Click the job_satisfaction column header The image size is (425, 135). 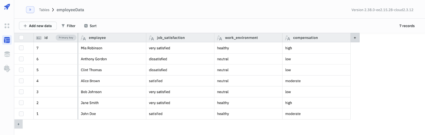[x=180, y=38]
